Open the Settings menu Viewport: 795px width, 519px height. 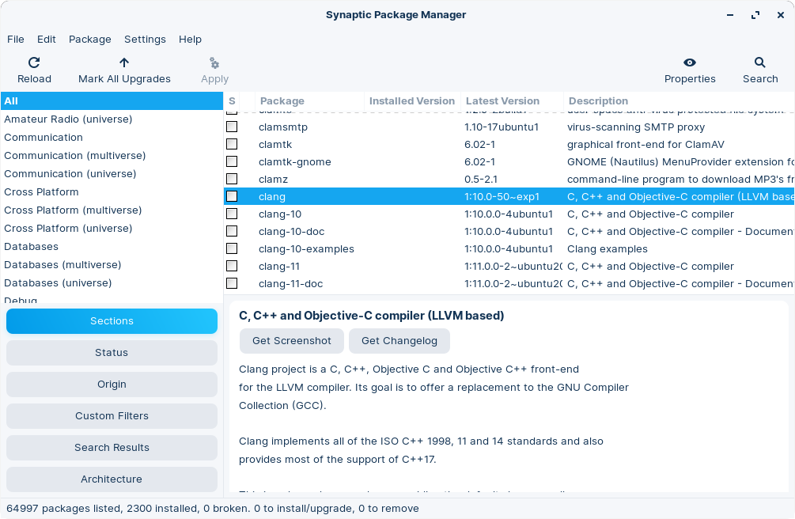point(145,39)
